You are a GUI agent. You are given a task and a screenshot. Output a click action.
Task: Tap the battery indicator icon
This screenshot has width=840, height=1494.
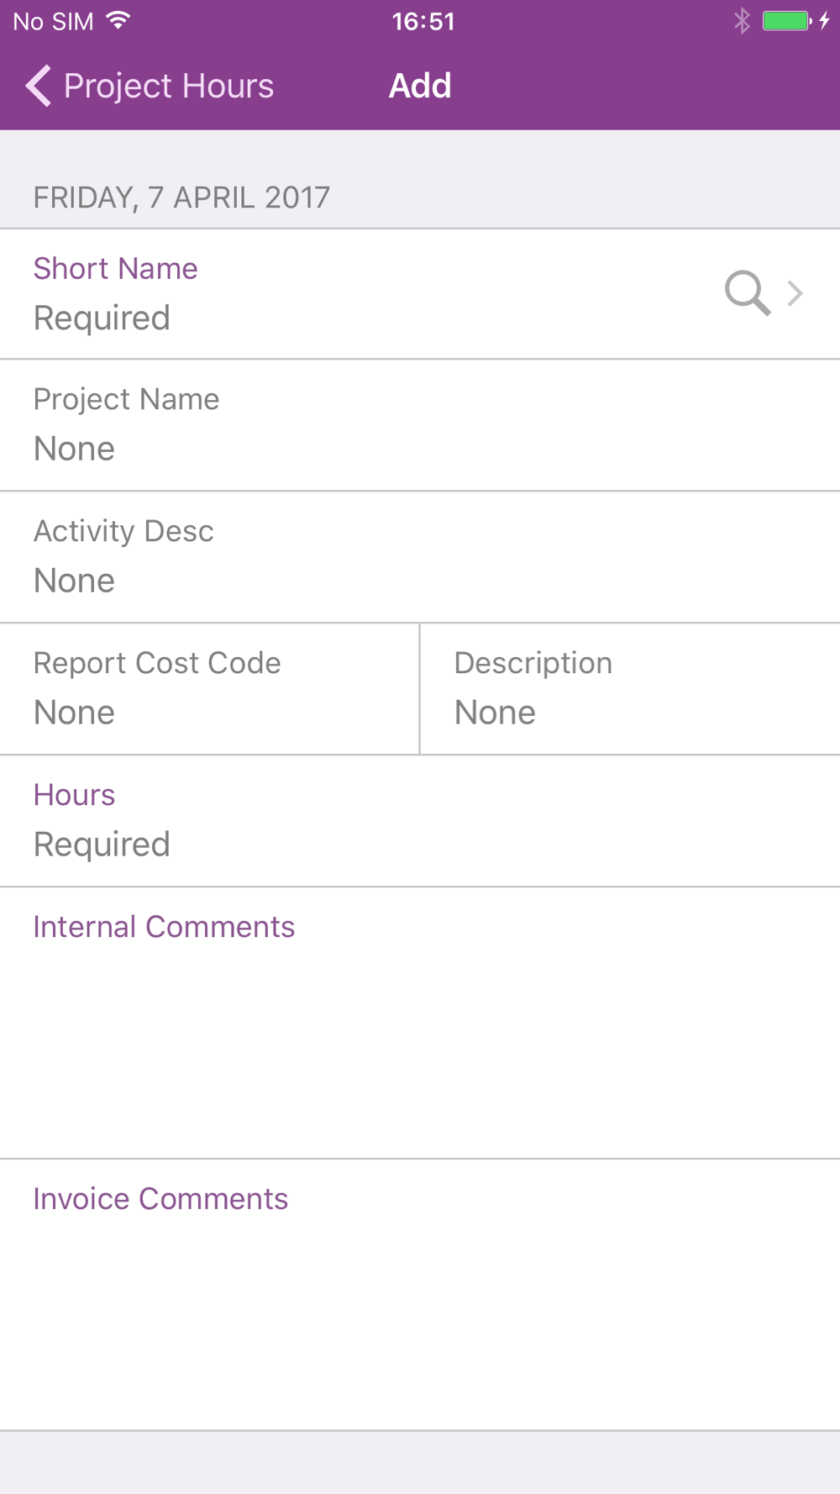tap(786, 20)
